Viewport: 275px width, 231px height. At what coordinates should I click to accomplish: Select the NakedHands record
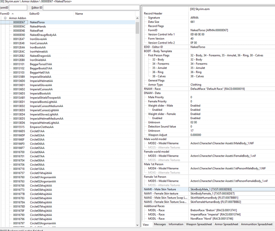pyautogui.click(x=38, y=26)
